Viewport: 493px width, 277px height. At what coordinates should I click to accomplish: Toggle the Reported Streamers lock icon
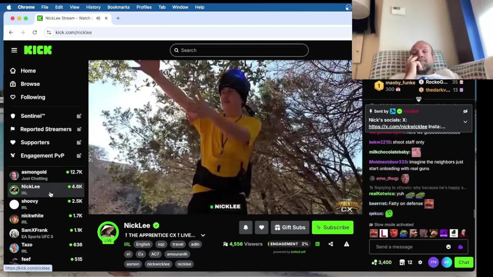point(79,129)
